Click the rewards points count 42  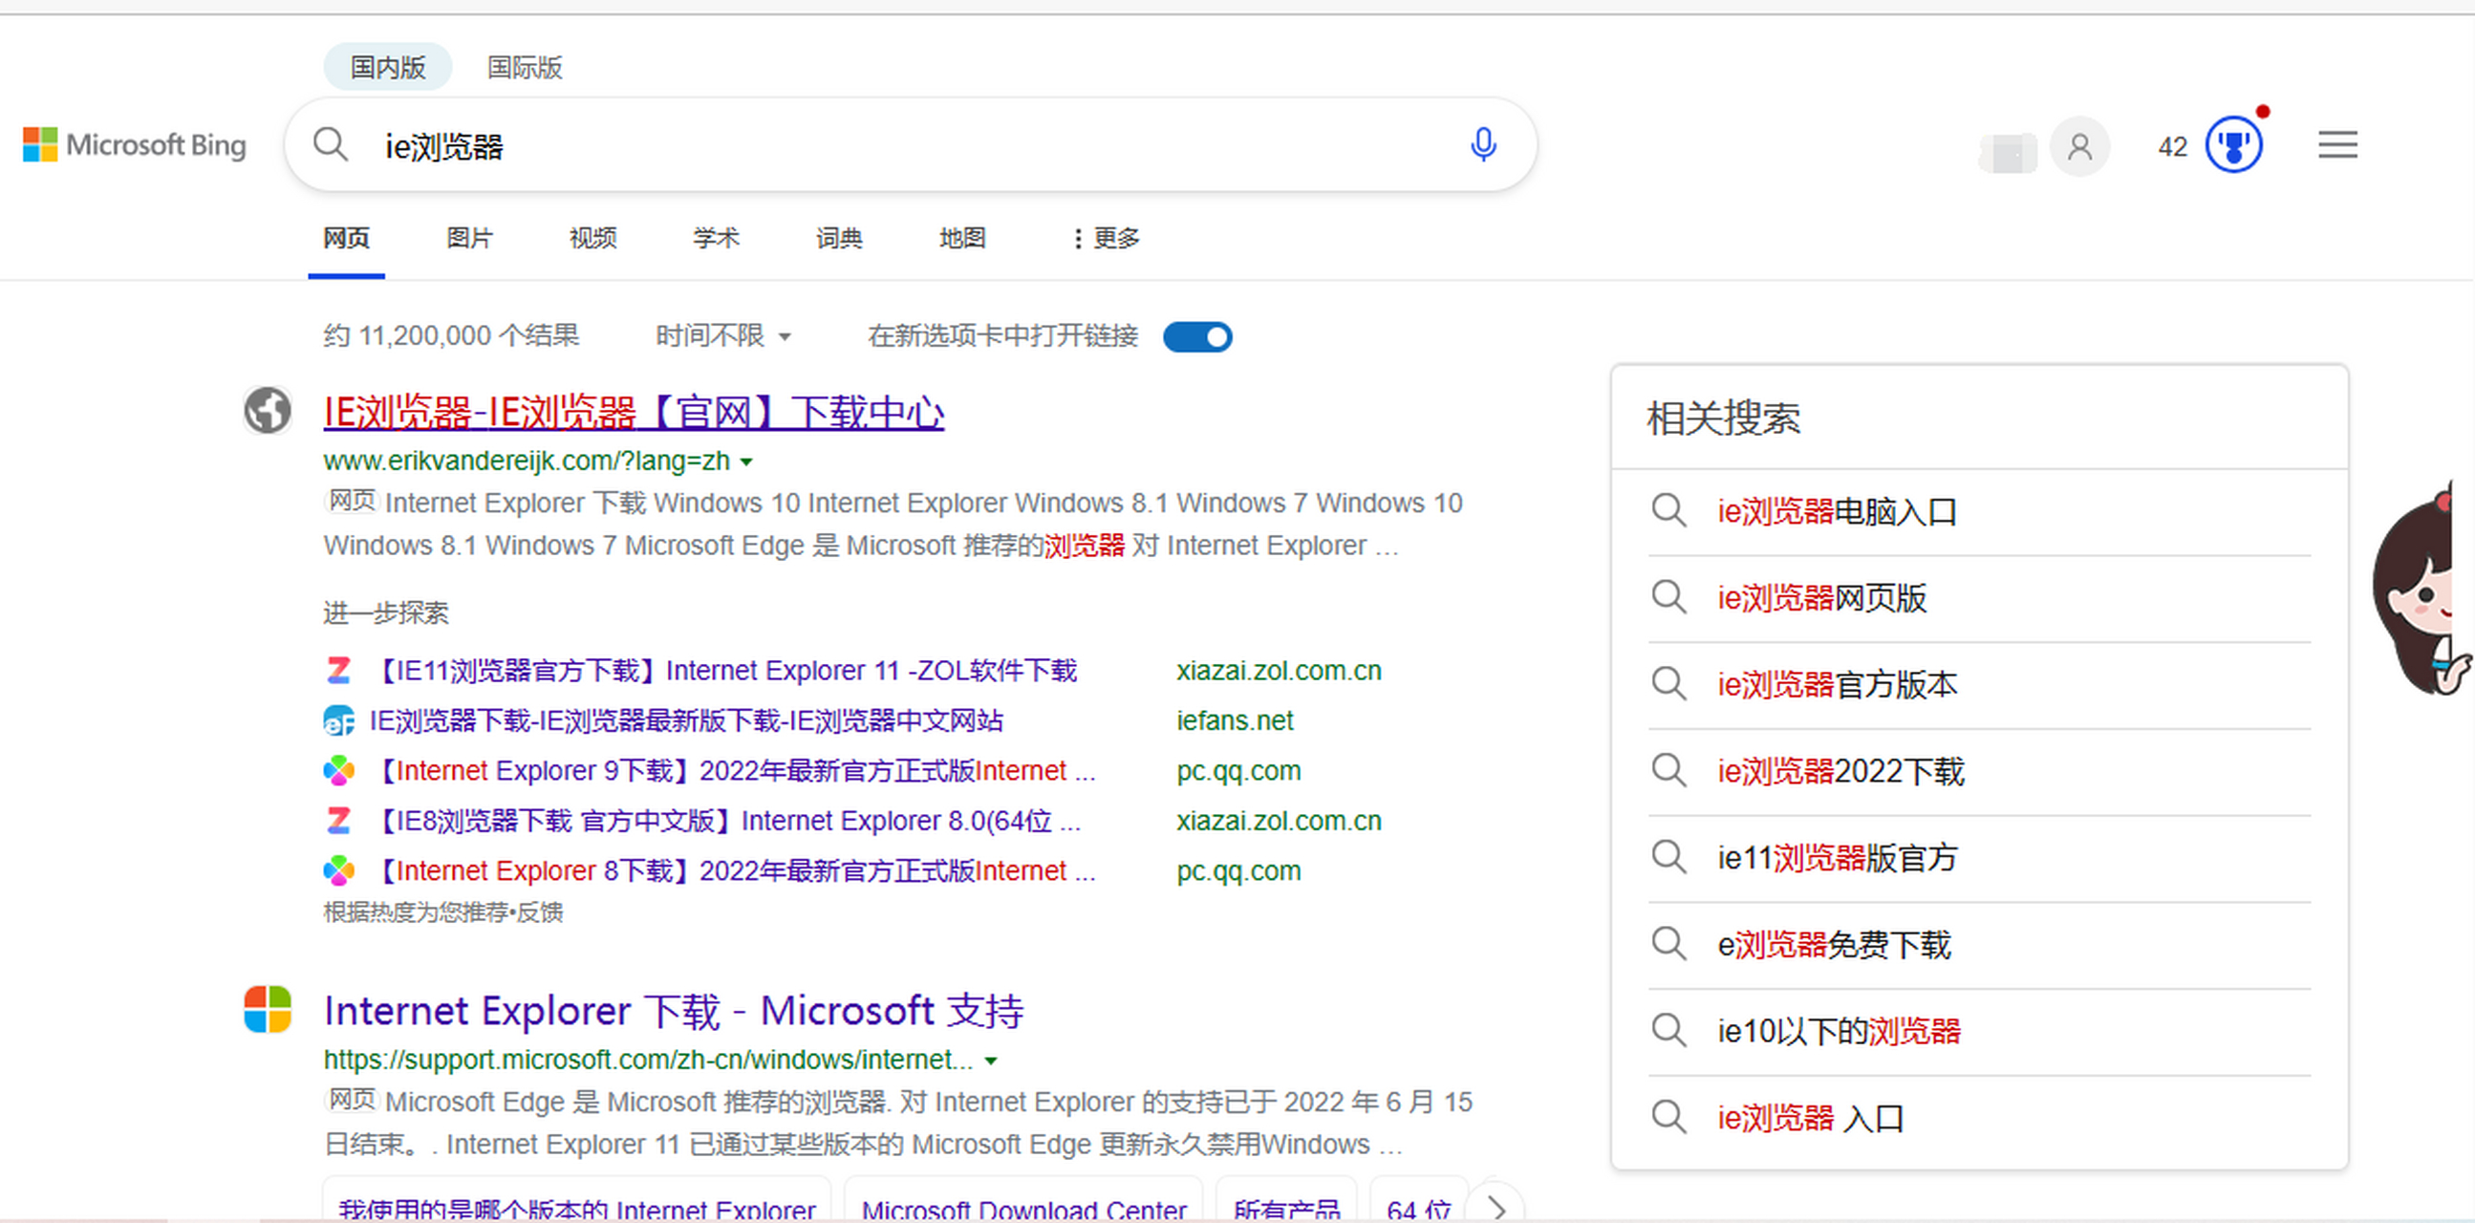pyautogui.click(x=2172, y=147)
